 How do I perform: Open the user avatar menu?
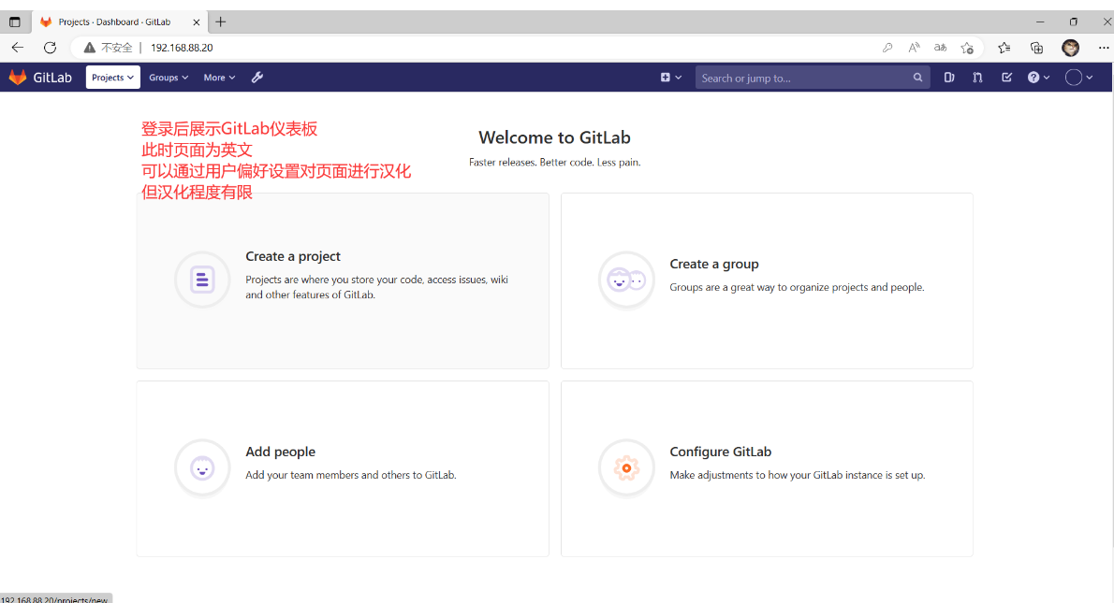[1078, 78]
